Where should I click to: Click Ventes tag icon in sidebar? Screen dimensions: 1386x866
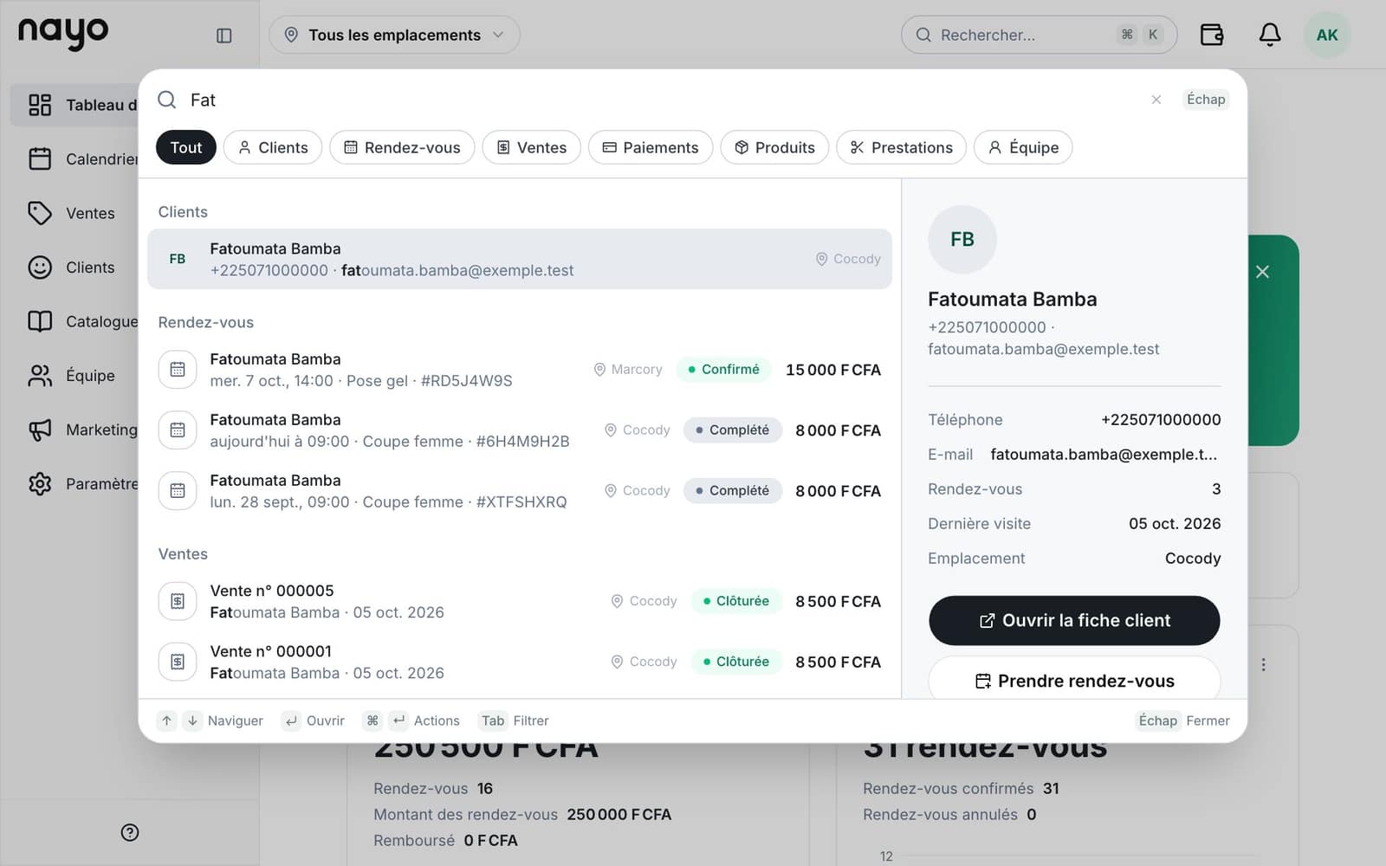(x=40, y=213)
